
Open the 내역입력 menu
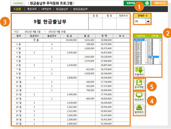(x=46, y=9)
